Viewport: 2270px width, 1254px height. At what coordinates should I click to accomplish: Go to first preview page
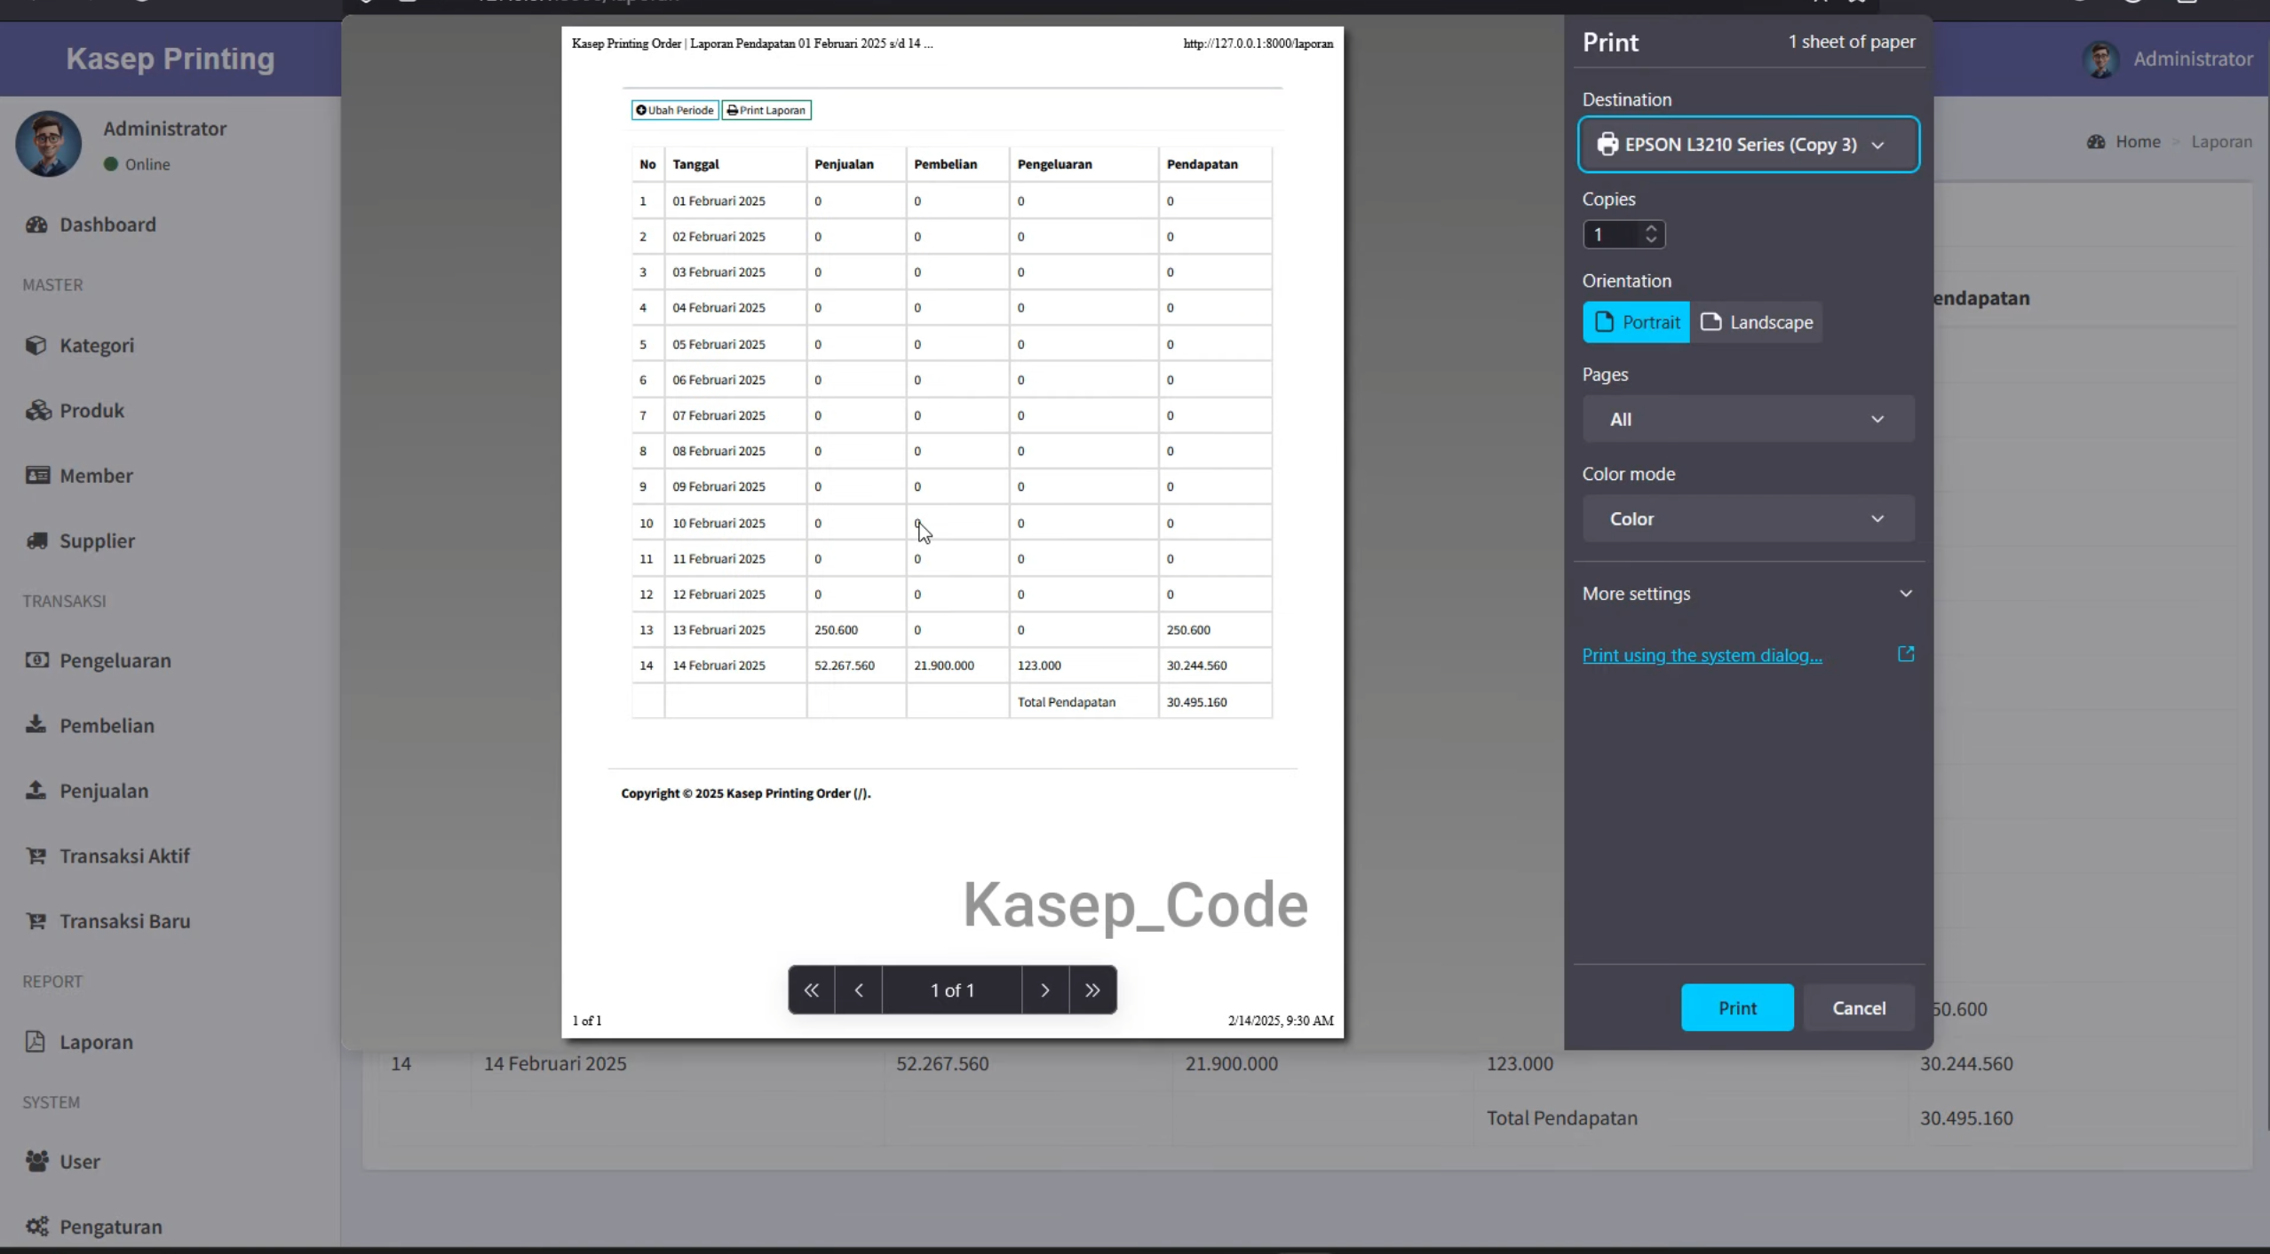click(811, 990)
